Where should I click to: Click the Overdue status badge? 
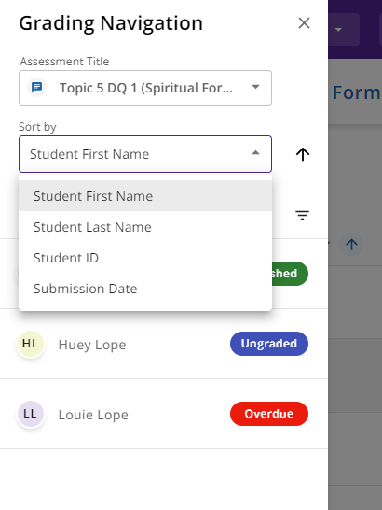[x=269, y=414]
